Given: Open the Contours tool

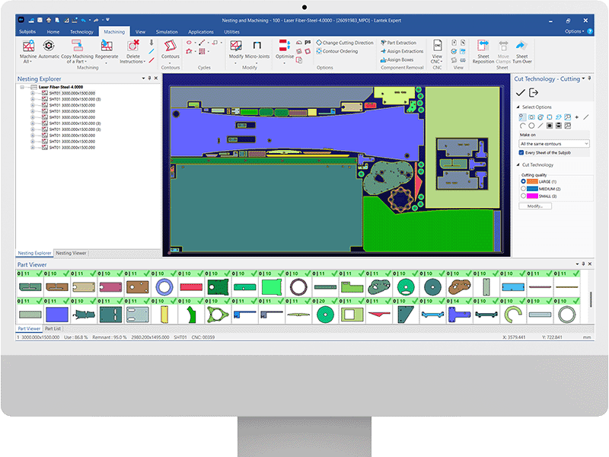Looking at the screenshot, I should (171, 47).
